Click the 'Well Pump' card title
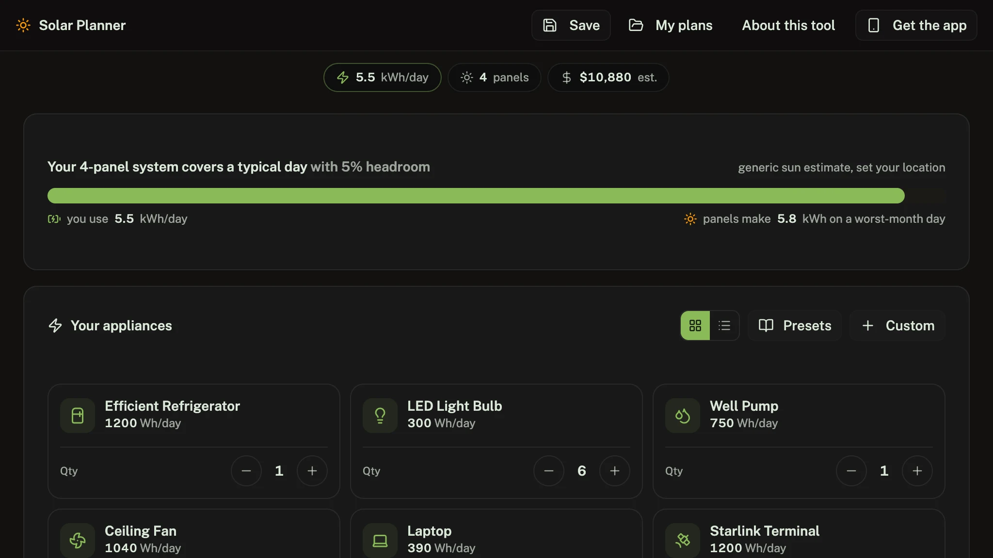Screen dimensions: 993x558 pos(744,406)
